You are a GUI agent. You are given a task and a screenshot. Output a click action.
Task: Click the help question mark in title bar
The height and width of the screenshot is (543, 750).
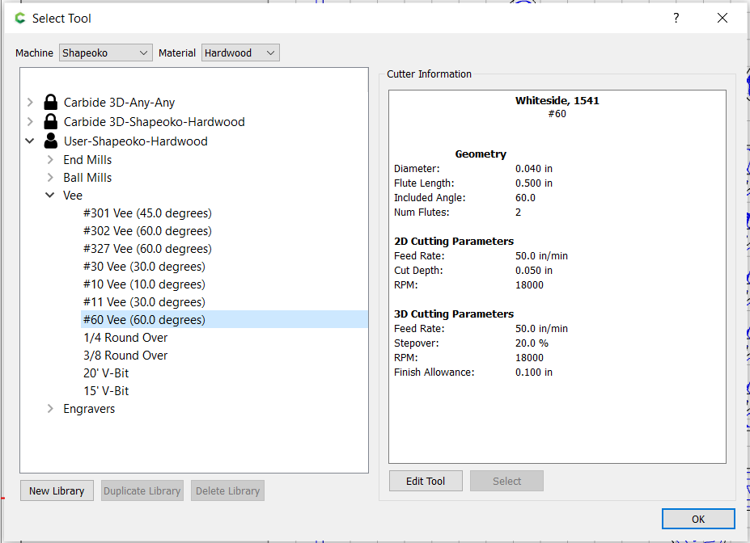click(x=676, y=18)
